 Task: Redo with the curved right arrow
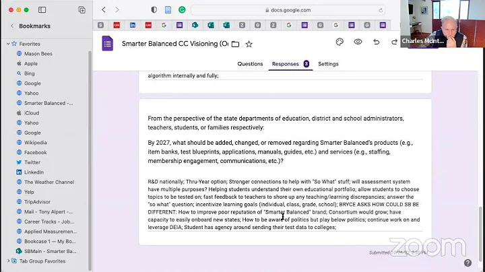[394, 42]
